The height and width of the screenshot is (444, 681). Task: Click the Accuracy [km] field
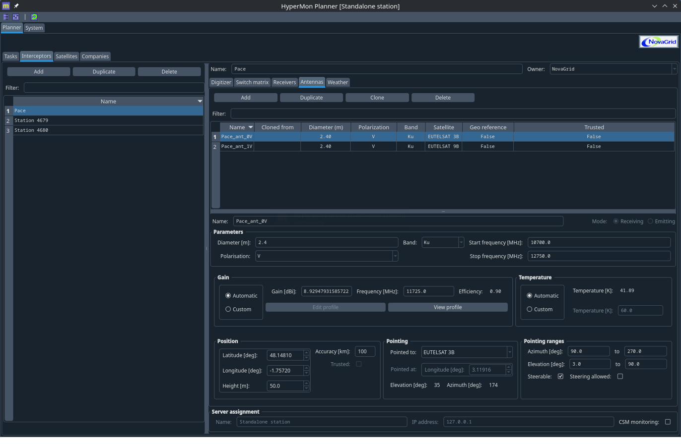click(x=365, y=351)
